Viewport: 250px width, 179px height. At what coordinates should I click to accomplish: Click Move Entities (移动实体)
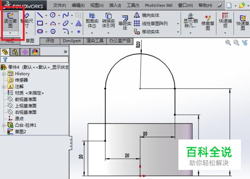pyautogui.click(x=147, y=32)
